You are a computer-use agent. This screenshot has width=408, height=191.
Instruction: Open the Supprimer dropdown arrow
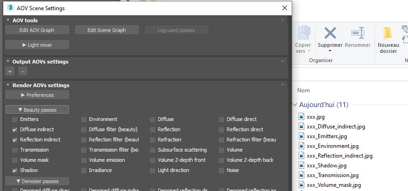pyautogui.click(x=330, y=51)
